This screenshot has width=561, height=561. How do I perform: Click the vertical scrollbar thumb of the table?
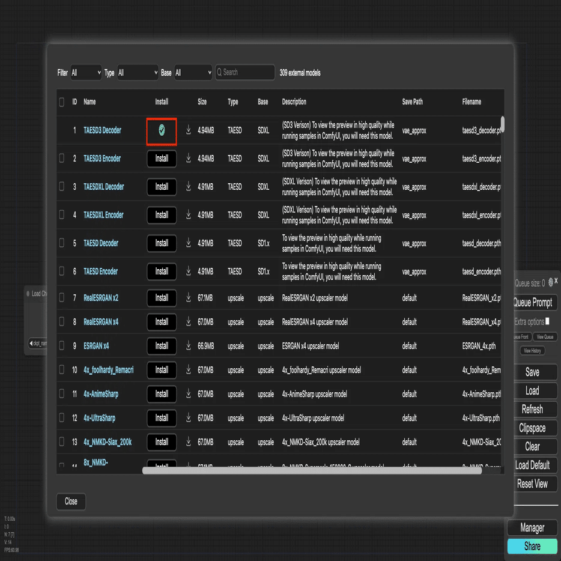click(503, 124)
